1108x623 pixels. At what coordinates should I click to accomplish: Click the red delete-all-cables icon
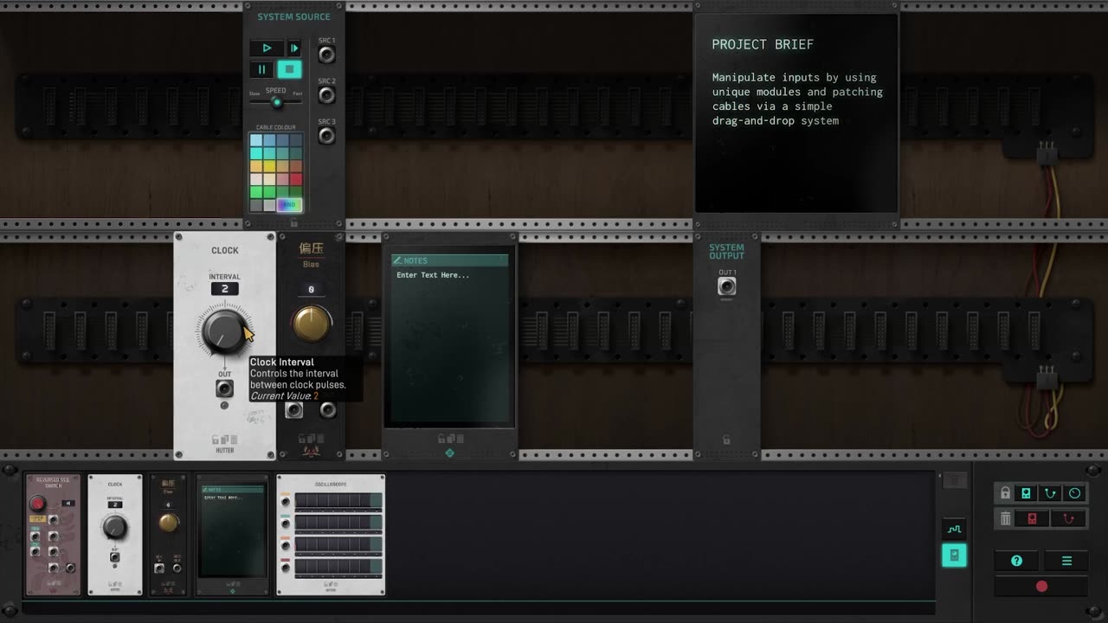[x=1067, y=518]
